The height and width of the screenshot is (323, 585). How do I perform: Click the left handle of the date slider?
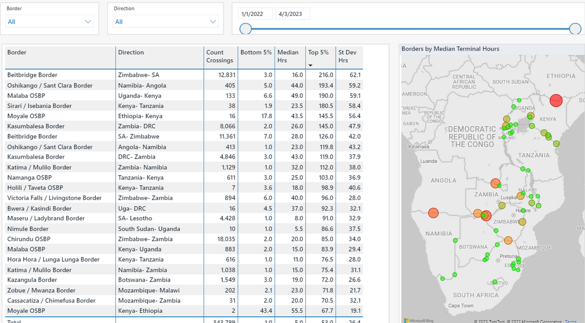coord(245,29)
